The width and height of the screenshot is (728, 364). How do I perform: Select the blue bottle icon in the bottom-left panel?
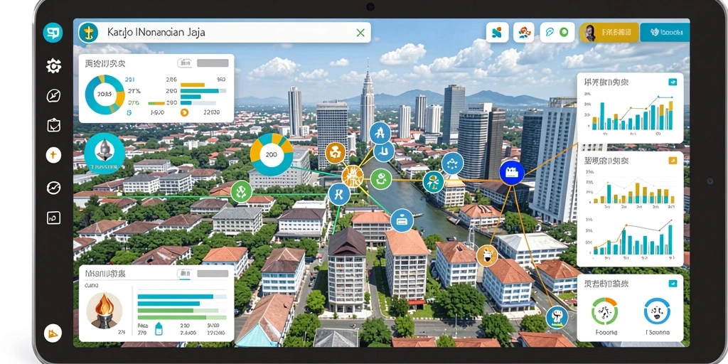(159, 328)
